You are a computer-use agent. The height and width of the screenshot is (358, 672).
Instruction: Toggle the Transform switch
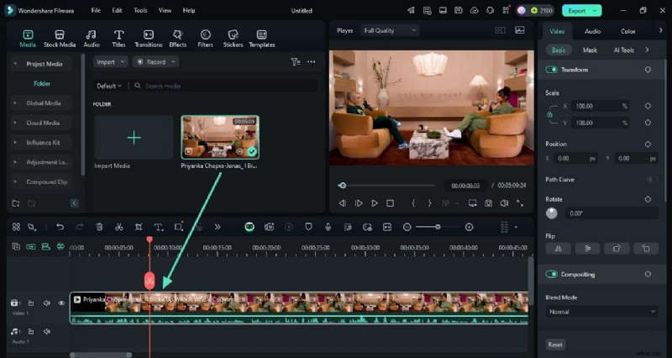click(552, 70)
